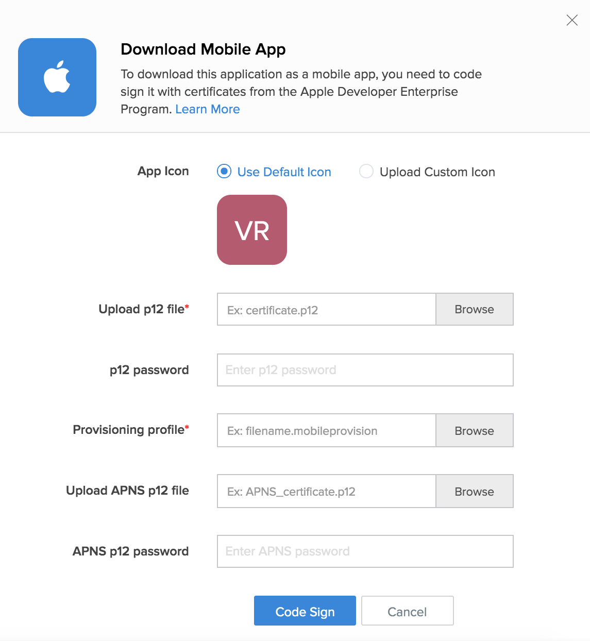Screen dimensions: 590x641
Task: Click the certificate.p12 file path field
Action: click(x=327, y=309)
